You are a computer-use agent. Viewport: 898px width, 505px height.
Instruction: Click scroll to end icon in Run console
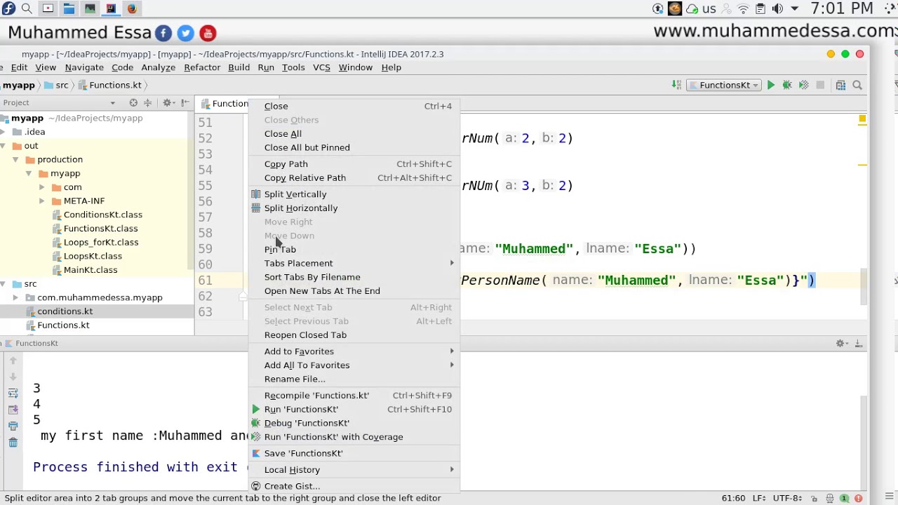(x=13, y=410)
